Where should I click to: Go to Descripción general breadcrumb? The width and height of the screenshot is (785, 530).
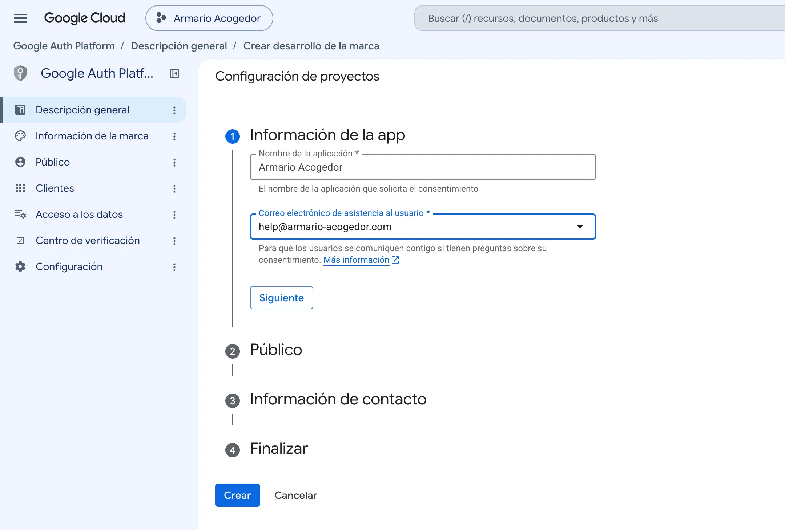pos(179,46)
